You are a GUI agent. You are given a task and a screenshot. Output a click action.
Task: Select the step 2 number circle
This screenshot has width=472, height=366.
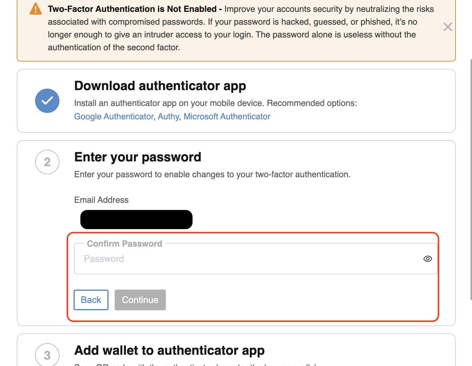click(47, 162)
